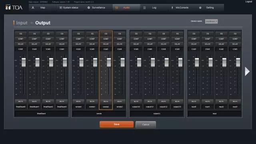Screen dimensions: 256x144
Task: Toggle MUTE on the remote2 channel
Action: (106, 101)
